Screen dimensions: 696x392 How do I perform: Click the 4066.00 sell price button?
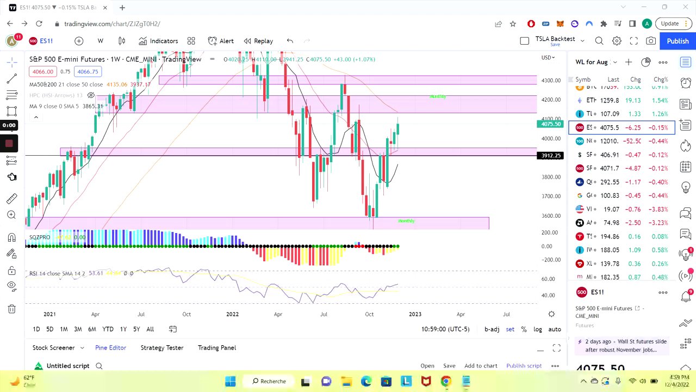click(x=42, y=71)
